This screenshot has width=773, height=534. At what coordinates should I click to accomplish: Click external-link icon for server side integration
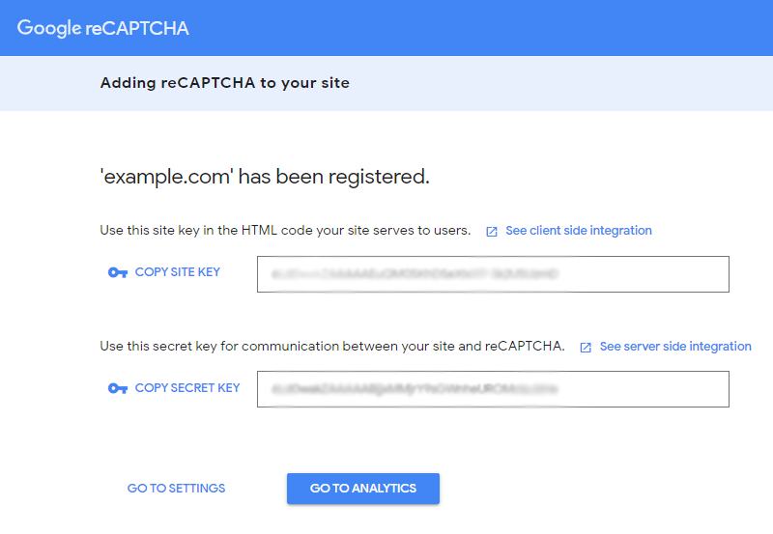[586, 348]
